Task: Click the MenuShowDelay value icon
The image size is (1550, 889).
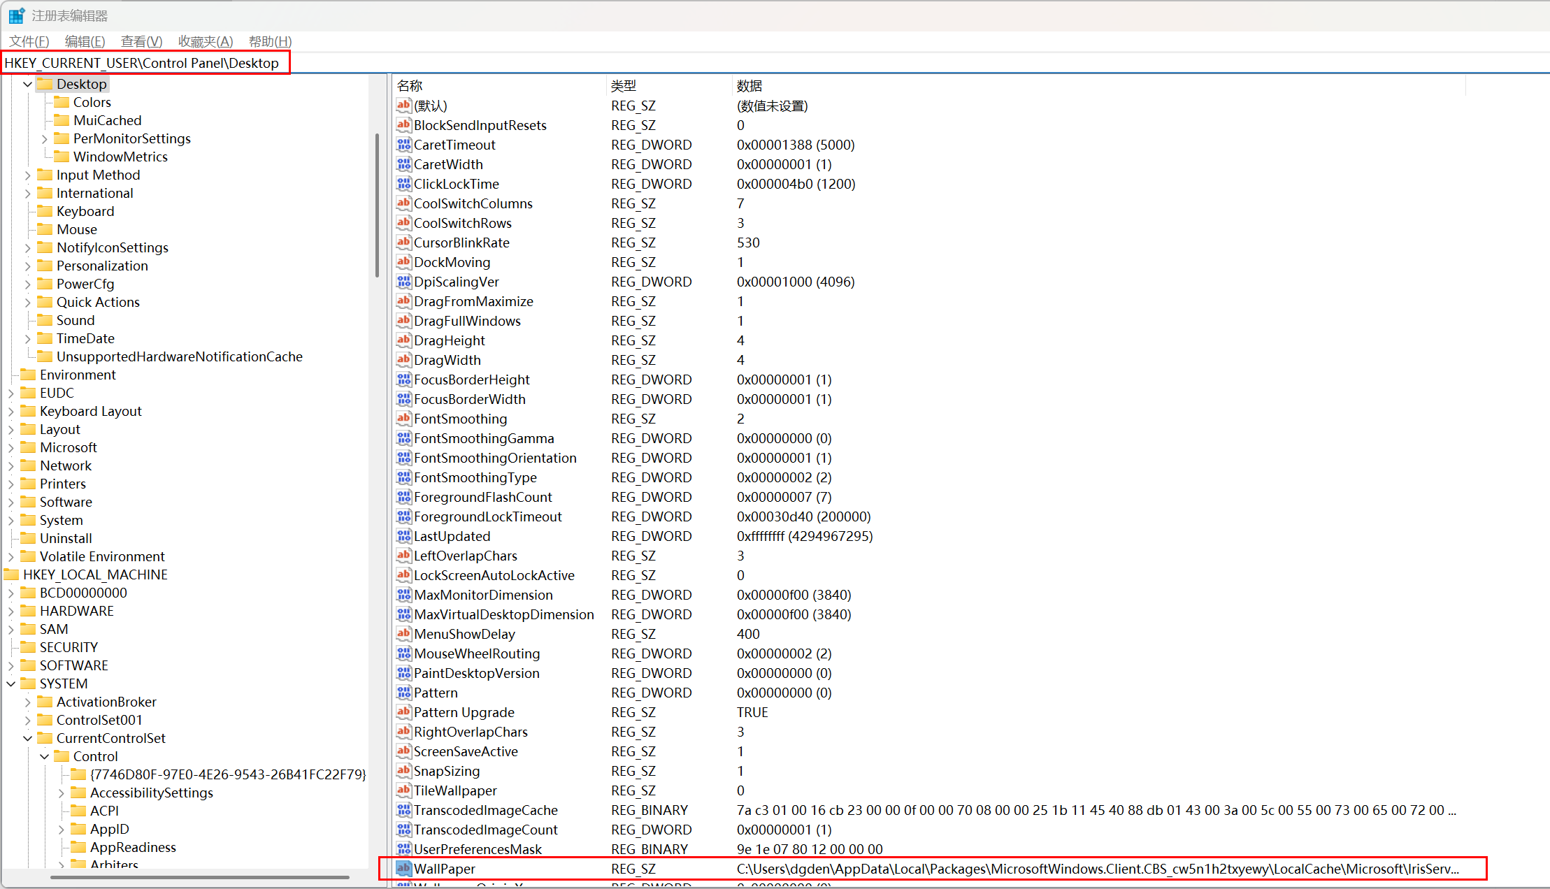Action: pos(403,634)
